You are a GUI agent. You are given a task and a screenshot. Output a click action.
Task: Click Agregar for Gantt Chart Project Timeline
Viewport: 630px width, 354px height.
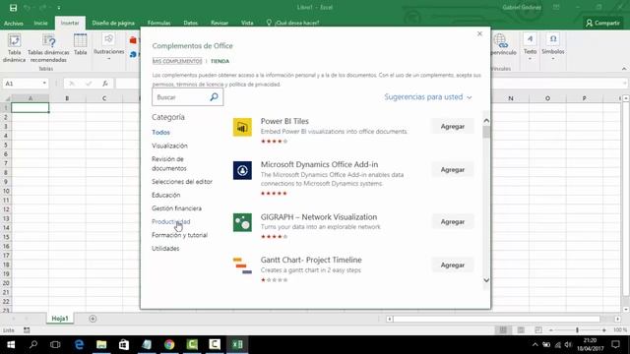(453, 265)
